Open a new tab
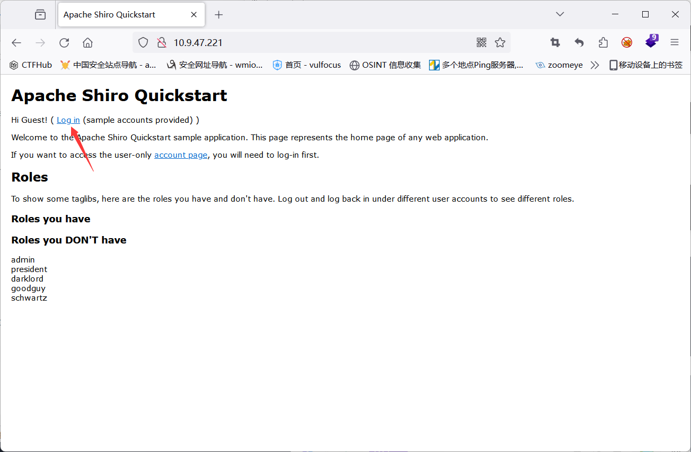 [x=218, y=15]
